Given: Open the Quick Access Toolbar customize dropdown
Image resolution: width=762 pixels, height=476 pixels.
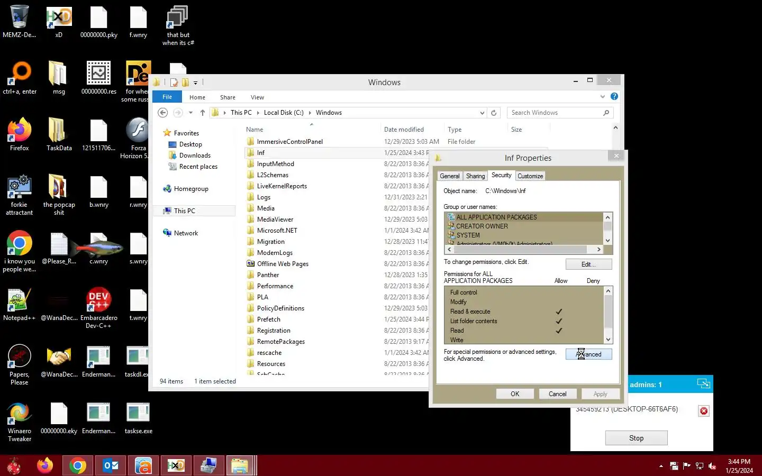Looking at the screenshot, I should pyautogui.click(x=195, y=83).
